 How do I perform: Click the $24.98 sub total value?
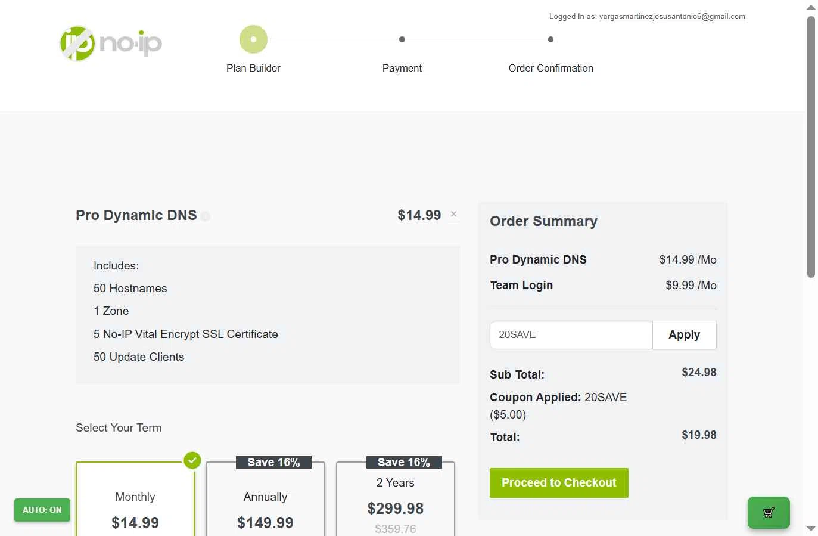tap(699, 372)
